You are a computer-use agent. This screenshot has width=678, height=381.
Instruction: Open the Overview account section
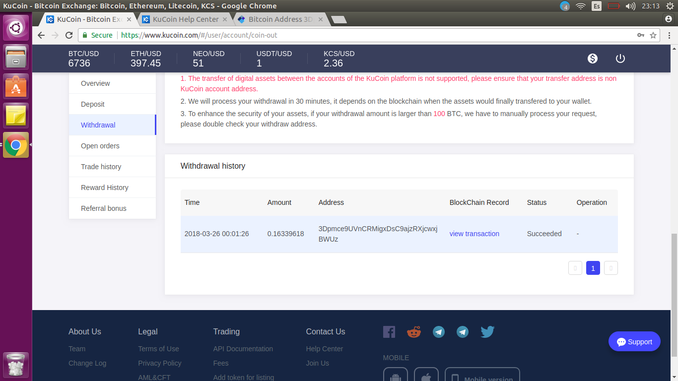[x=113, y=83]
